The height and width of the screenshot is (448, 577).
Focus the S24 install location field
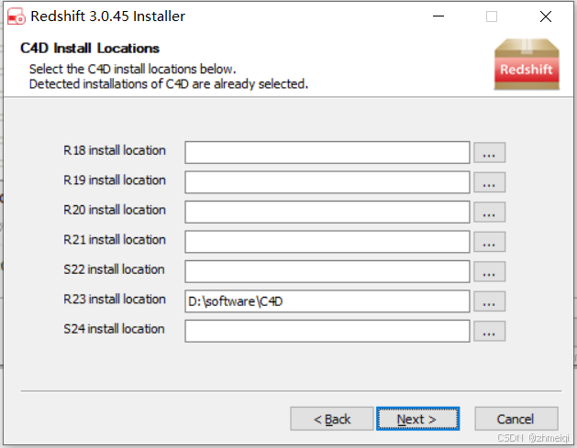(x=327, y=331)
